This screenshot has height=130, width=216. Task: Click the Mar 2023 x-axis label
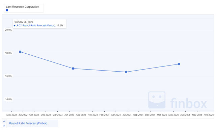coord(57,115)
